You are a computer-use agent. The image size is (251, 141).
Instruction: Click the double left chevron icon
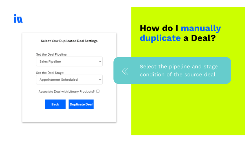[125, 71]
